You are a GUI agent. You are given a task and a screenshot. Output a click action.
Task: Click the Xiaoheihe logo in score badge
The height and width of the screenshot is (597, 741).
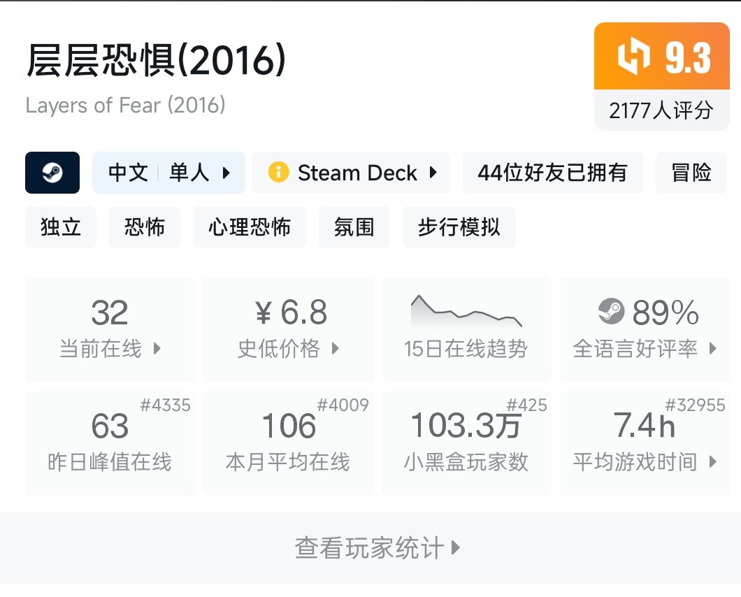click(x=633, y=57)
